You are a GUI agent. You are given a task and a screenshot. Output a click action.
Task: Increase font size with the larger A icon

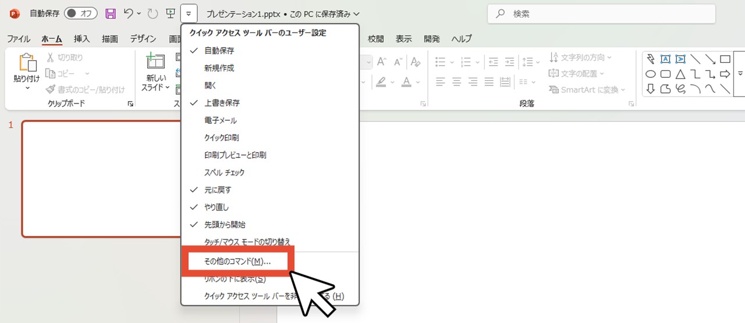(x=382, y=62)
